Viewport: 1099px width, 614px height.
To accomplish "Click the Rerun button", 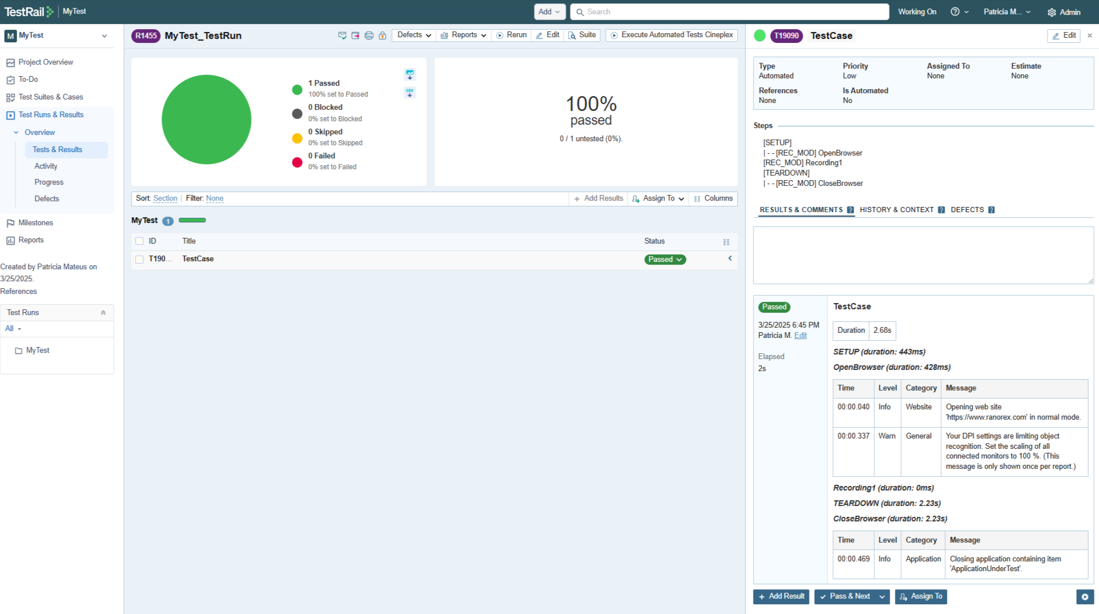I will 511,35.
